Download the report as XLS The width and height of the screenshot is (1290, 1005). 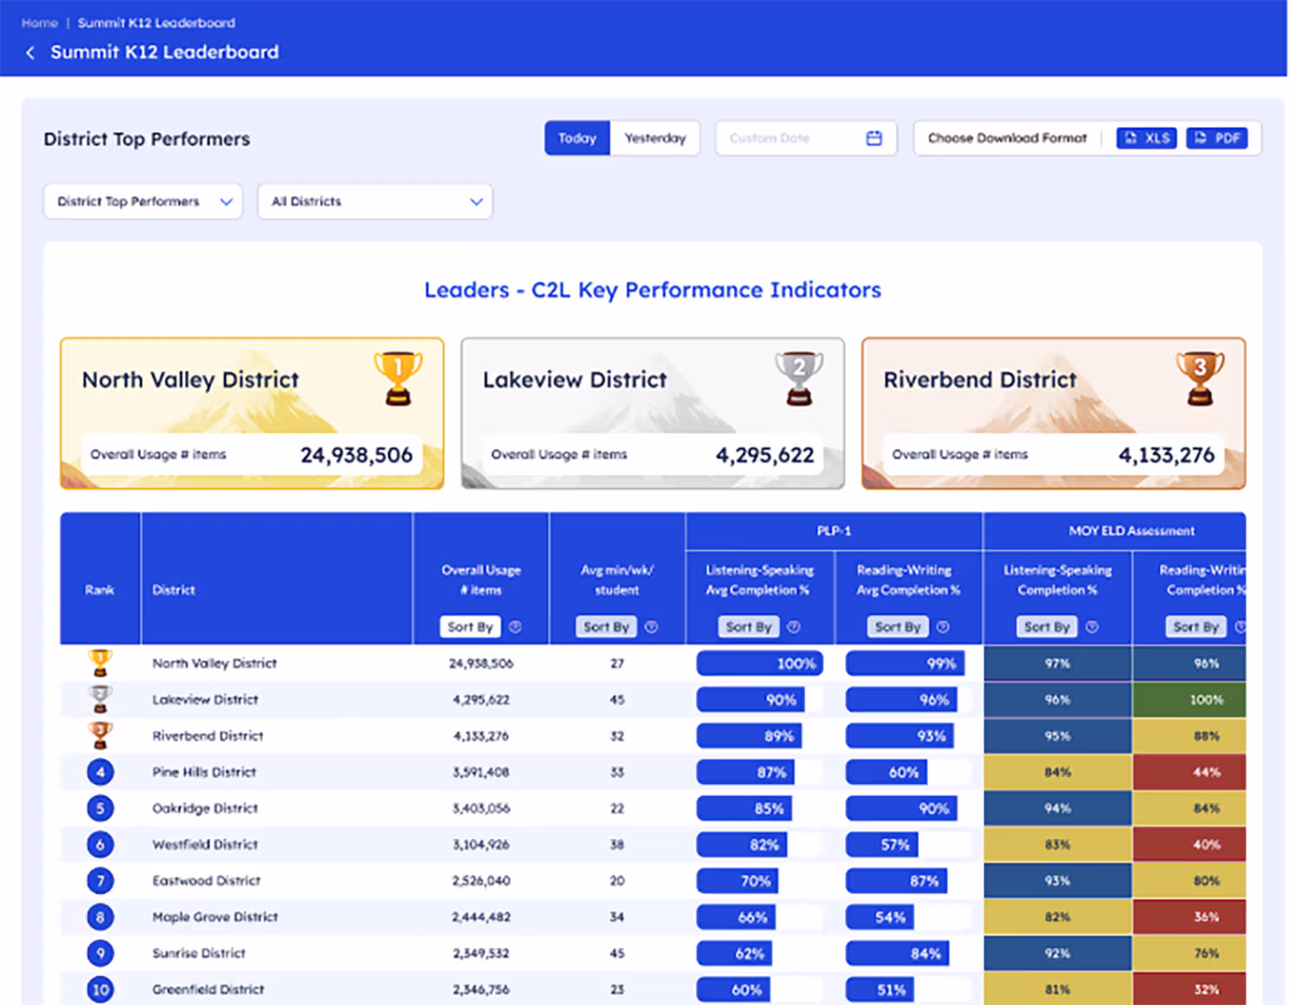(x=1146, y=138)
